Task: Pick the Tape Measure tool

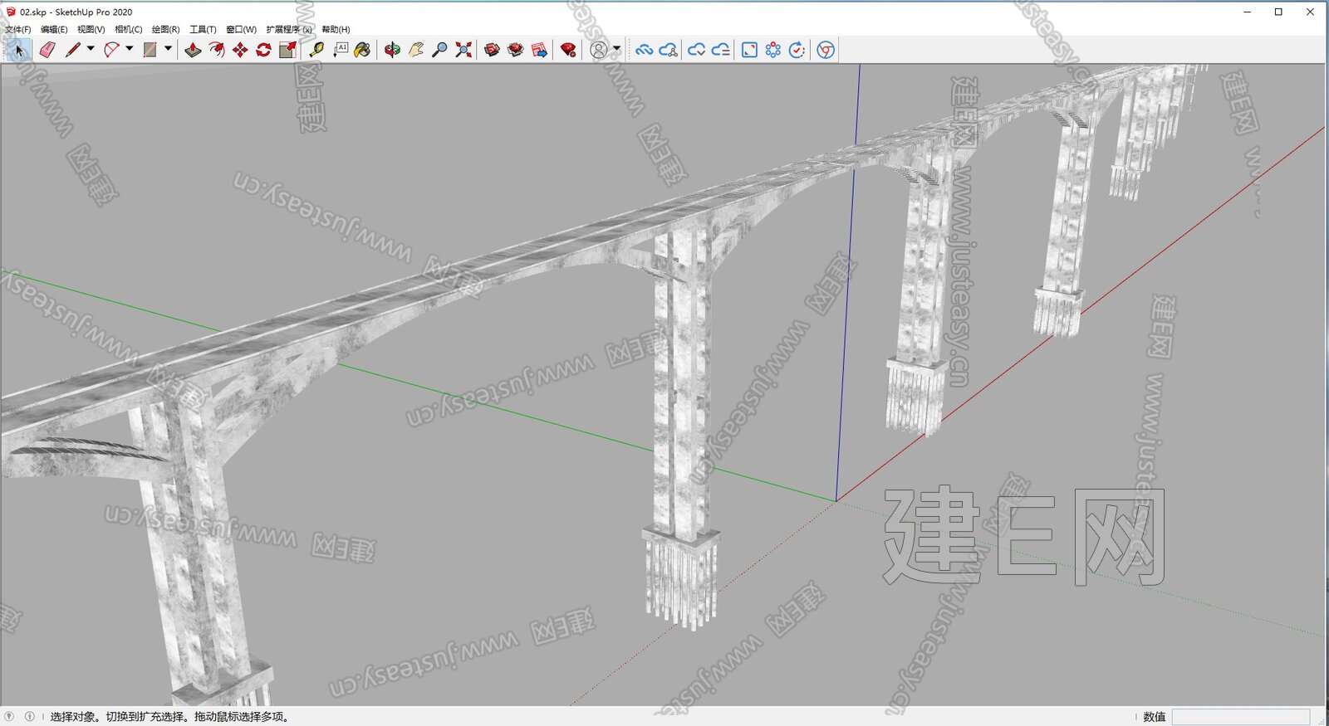Action: pos(316,50)
